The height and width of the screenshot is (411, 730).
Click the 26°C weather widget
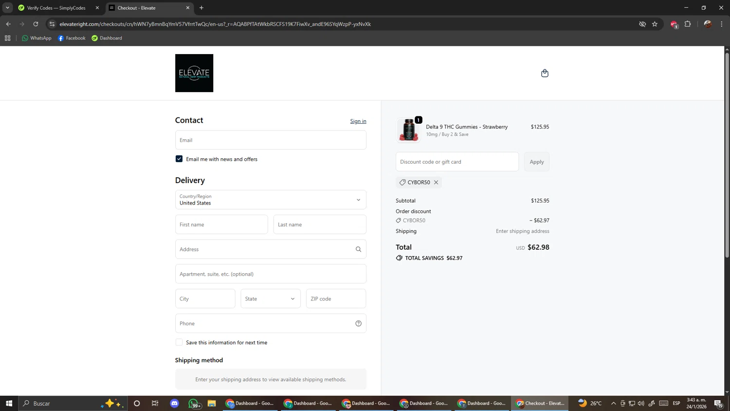pyautogui.click(x=590, y=403)
